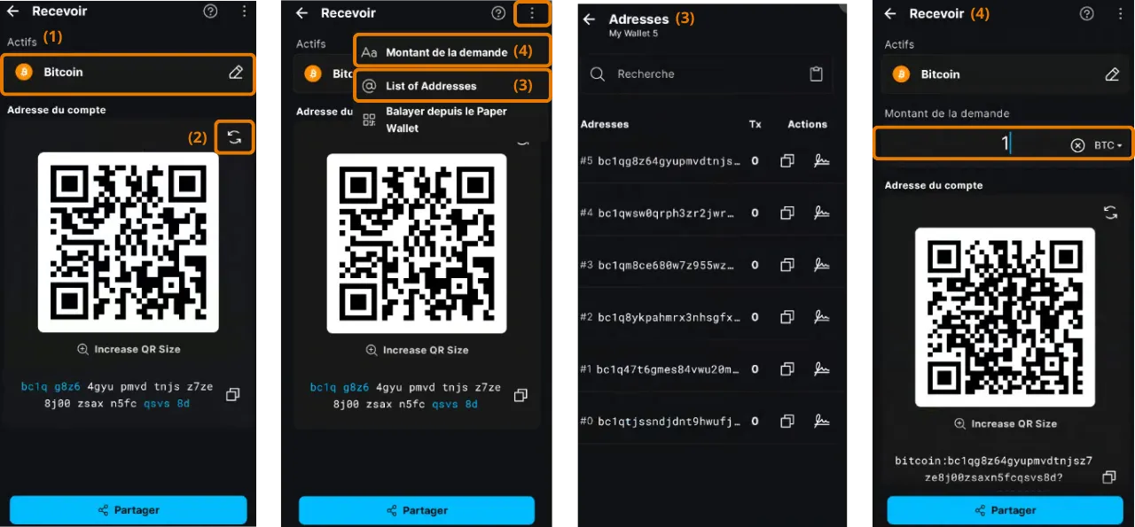The image size is (1135, 527).
Task: Tap the back arrow on the leftmost Recevoir screen
Action: tap(13, 12)
